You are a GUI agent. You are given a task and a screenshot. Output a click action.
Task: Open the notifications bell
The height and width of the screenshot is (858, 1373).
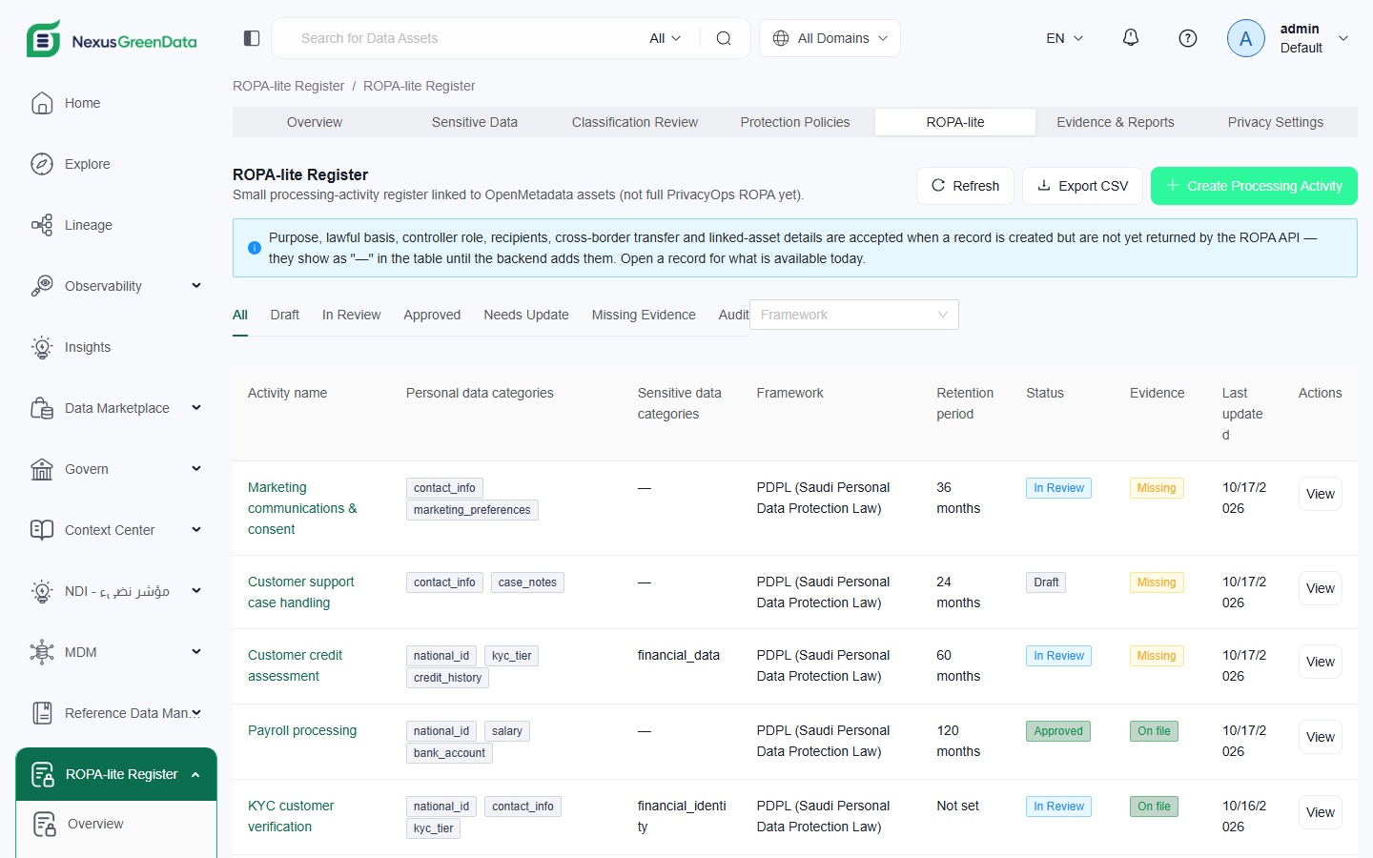coord(1131,38)
